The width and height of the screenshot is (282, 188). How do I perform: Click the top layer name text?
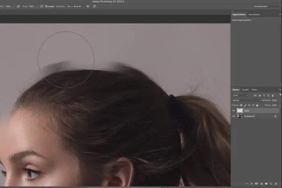point(247,110)
